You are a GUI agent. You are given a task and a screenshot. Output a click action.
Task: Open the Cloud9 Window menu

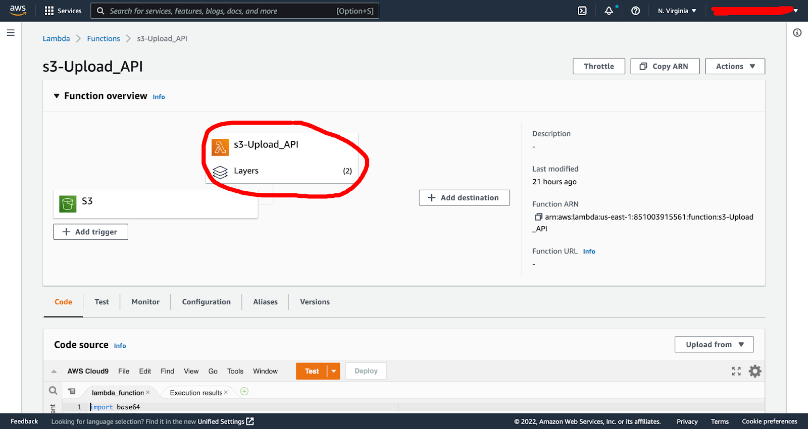(x=265, y=371)
